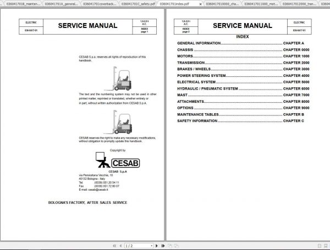Screen dimensions: 330x250
Task: Close the 036041701index.pdf tab
Action: click(200, 4)
